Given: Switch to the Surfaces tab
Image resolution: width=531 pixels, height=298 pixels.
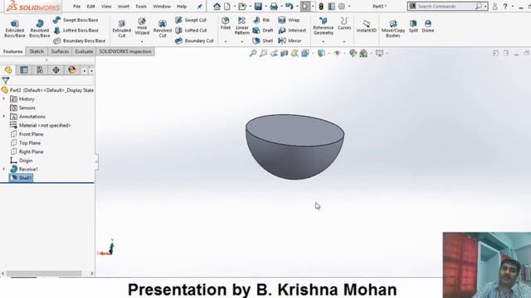Looking at the screenshot, I should tap(60, 51).
